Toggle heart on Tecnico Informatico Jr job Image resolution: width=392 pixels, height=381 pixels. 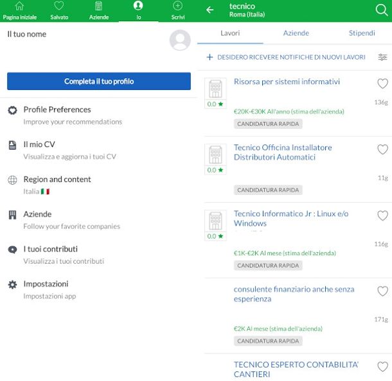382,216
